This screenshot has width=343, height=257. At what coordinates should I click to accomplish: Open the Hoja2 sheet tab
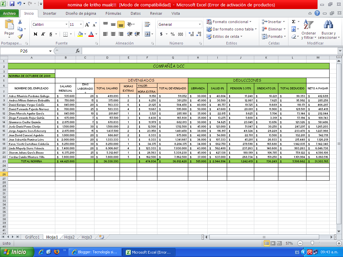point(69,237)
